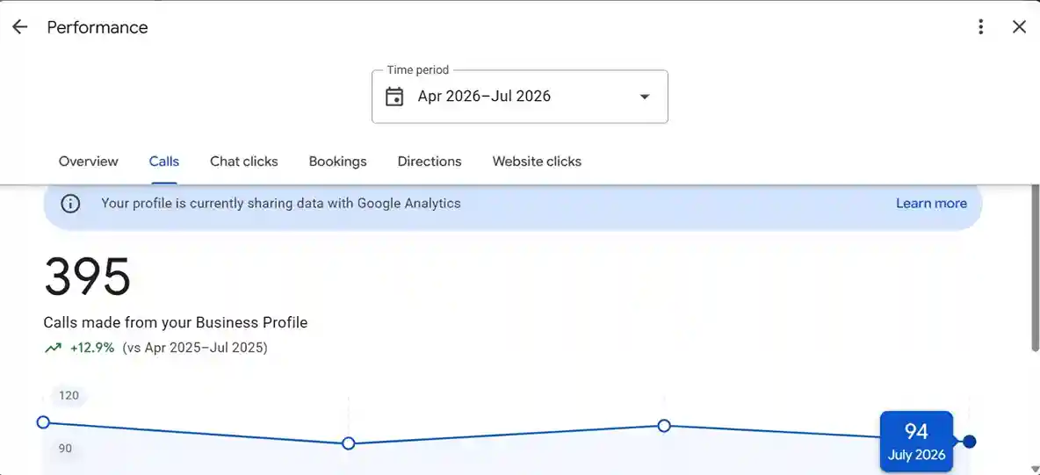Go back with the left arrow icon
1040x475 pixels.
[20, 27]
